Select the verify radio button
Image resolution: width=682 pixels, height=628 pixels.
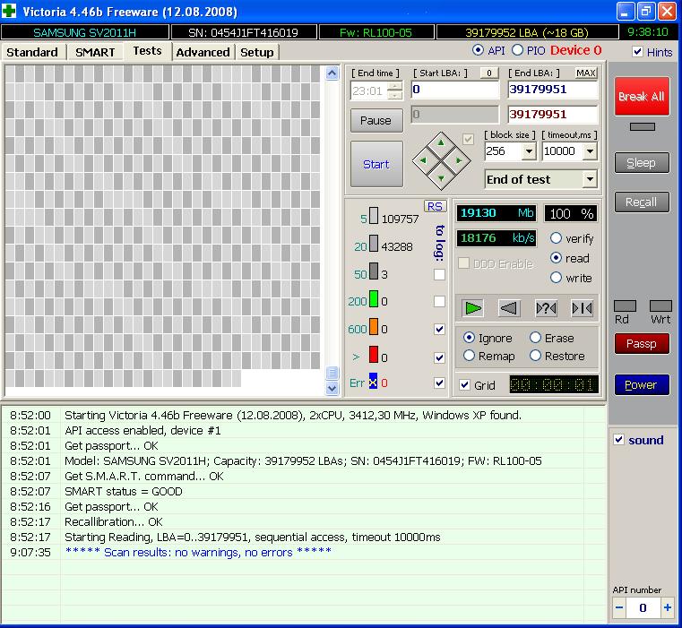557,238
